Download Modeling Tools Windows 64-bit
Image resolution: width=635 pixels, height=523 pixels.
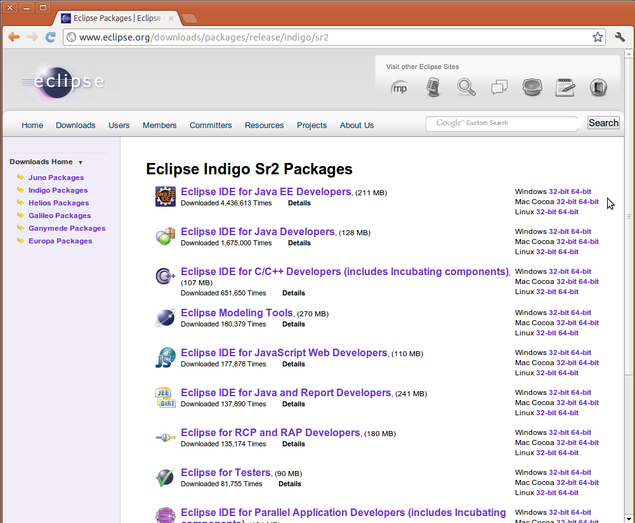pos(580,313)
